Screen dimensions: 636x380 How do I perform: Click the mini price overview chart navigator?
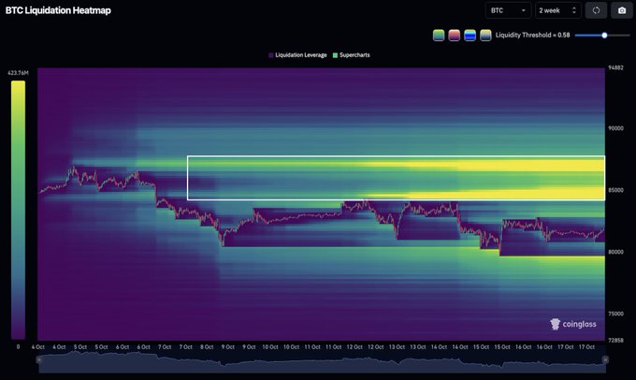(322, 362)
